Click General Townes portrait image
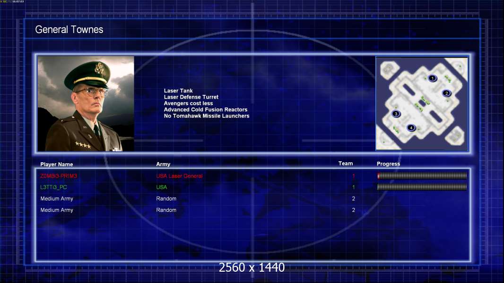 [86, 103]
